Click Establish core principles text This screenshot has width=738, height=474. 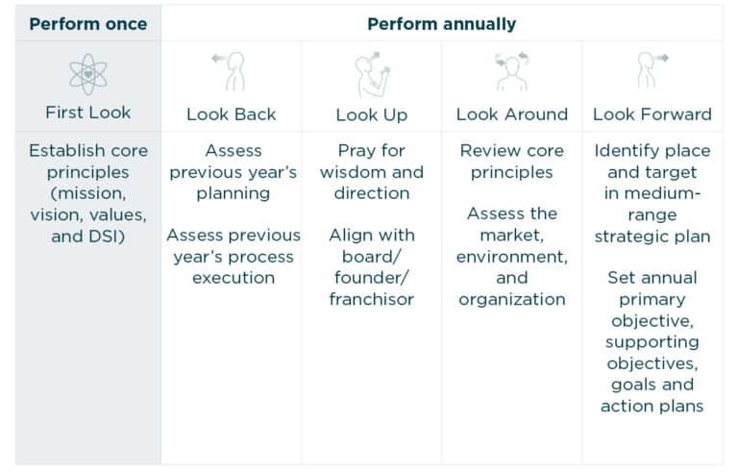pyautogui.click(x=88, y=193)
